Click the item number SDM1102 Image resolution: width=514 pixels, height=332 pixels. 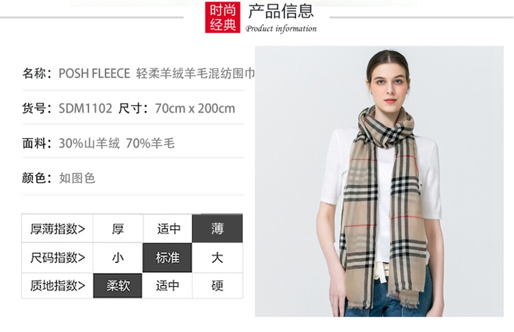point(85,108)
